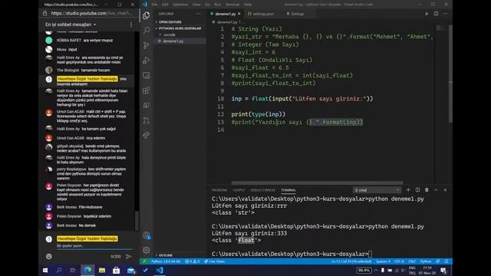Viewport: 491px width, 276px height.
Task: Create a new terminal with plus icon
Action: click(x=408, y=190)
